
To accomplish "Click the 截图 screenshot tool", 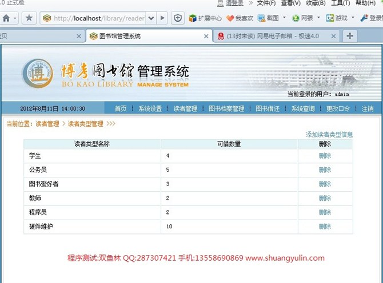I will (270, 18).
